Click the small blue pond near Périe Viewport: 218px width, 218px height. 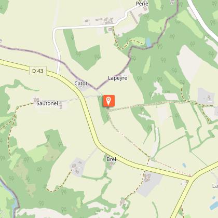click(x=148, y=43)
